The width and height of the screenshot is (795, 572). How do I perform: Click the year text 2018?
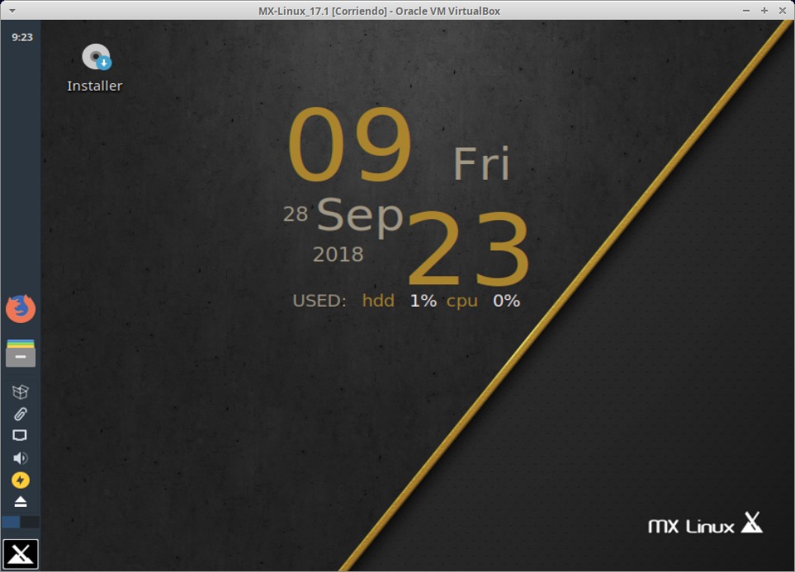pos(338,254)
